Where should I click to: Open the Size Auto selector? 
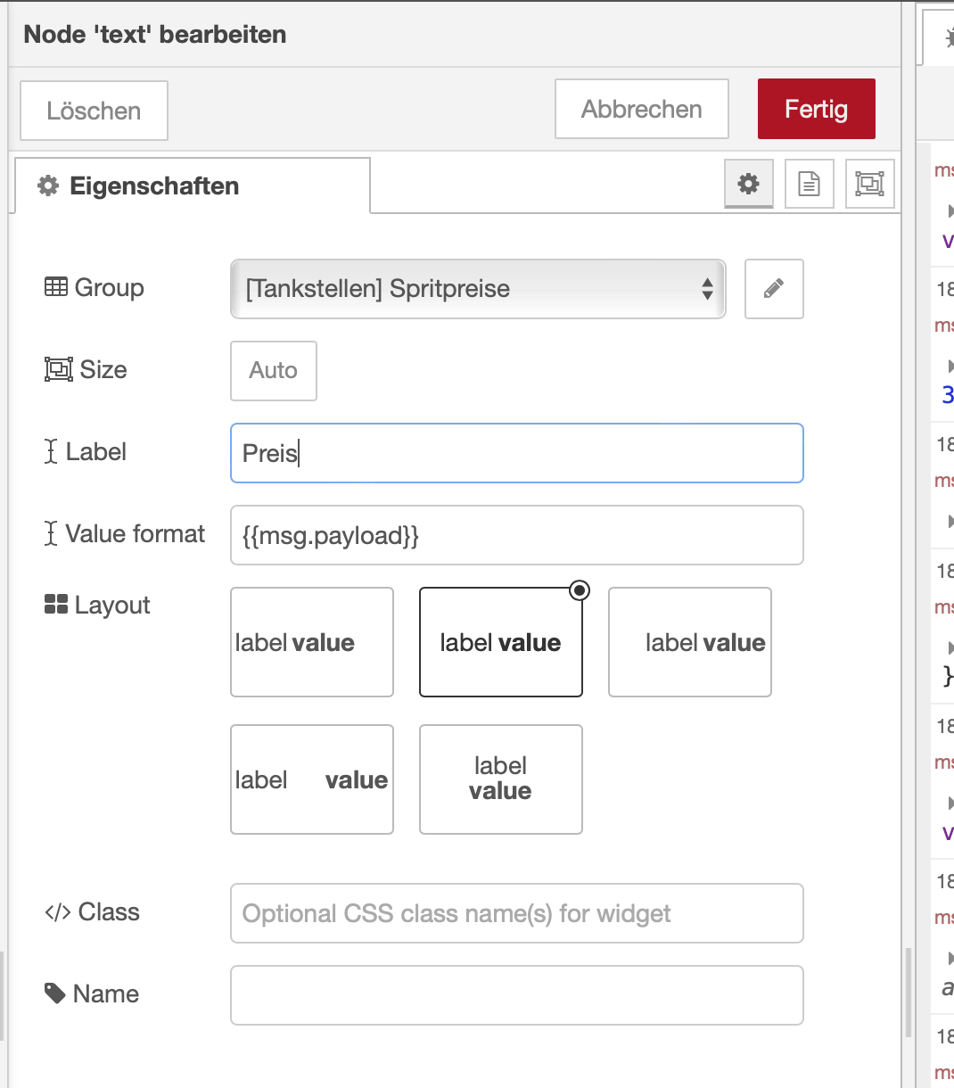point(273,371)
